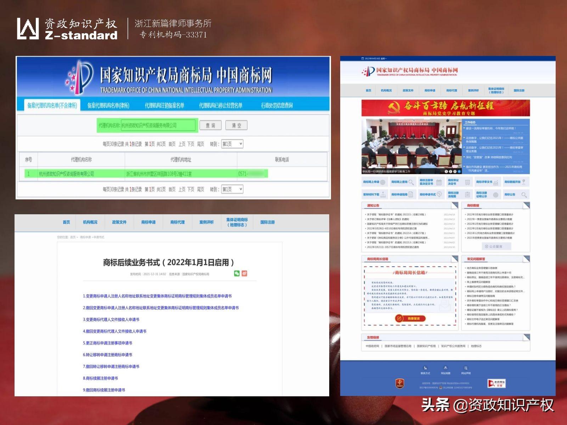Open link 5.更正商标申请注册事项申请书
567x425 pixels.
coord(108,343)
